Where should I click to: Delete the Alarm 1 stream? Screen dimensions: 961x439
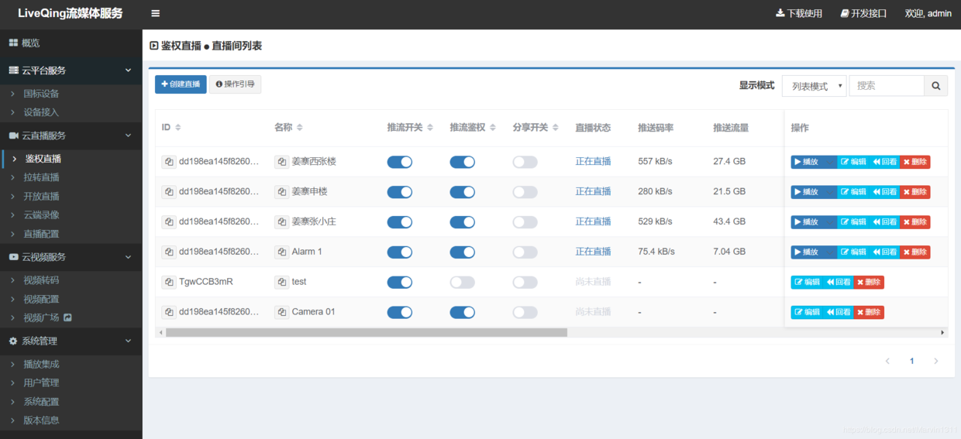[914, 252]
